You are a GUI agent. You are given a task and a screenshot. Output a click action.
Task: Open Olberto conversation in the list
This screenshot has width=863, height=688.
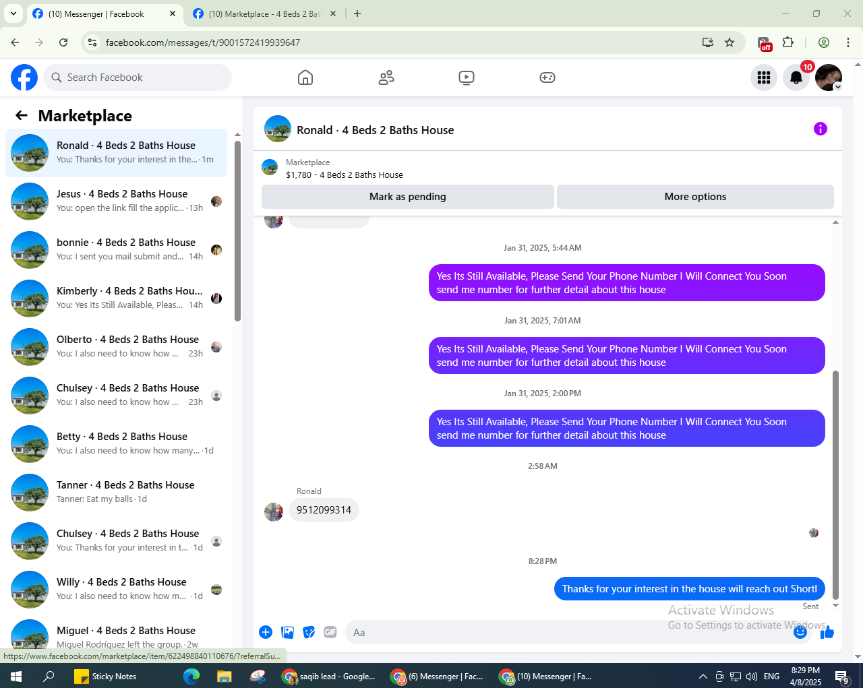(x=116, y=347)
